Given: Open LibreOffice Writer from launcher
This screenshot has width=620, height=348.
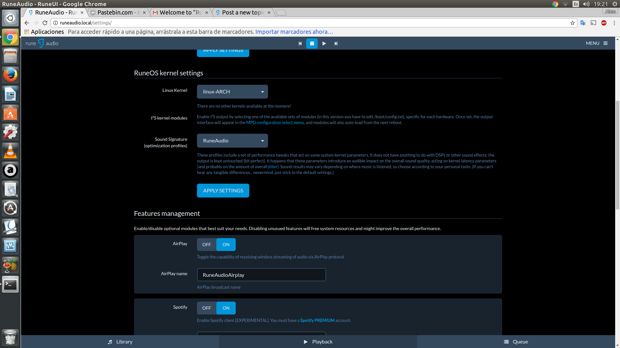Looking at the screenshot, I should [x=10, y=94].
